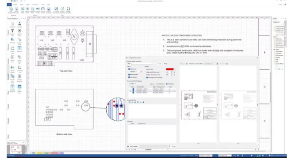Select the Sheet Name map-by radio button
This screenshot has width=288, height=159.
pyautogui.click(x=167, y=84)
